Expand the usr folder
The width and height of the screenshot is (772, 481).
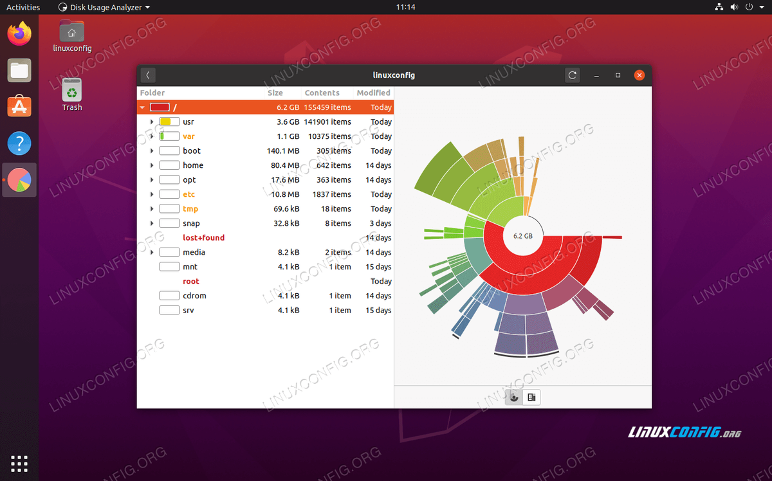[x=152, y=122]
